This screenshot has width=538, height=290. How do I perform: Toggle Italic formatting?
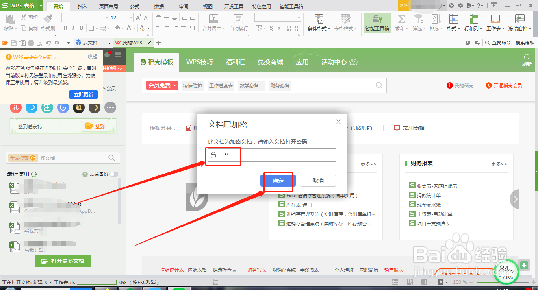click(73, 28)
